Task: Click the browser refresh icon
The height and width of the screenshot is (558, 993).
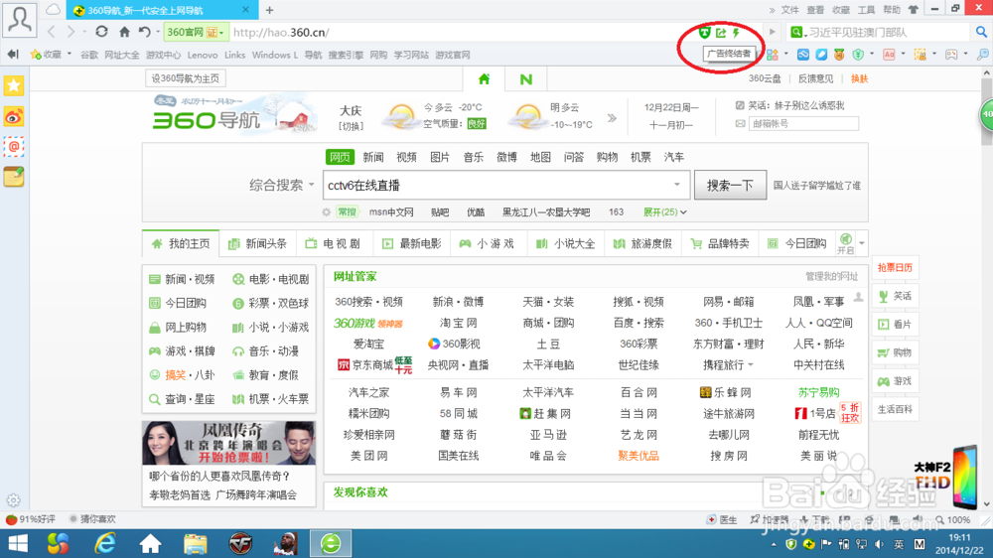Action: point(101,32)
